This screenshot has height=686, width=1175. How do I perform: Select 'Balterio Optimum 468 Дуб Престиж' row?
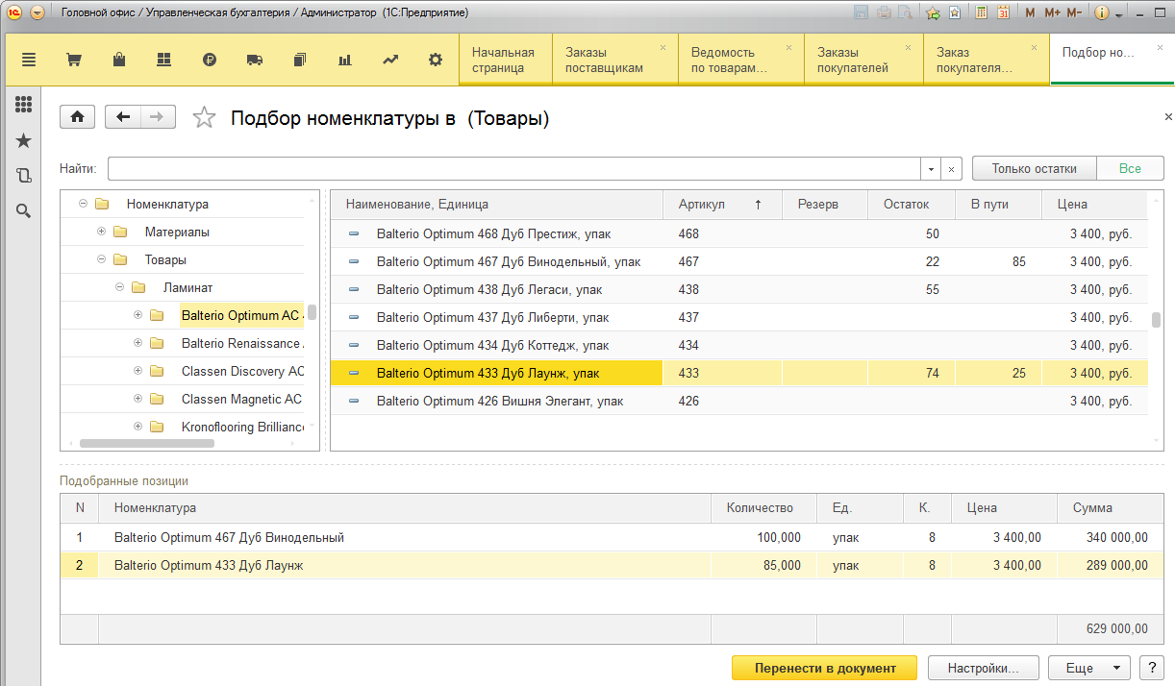point(738,233)
